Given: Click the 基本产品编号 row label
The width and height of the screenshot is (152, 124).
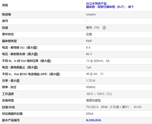Looking at the screenshot, I should tap(11, 120).
